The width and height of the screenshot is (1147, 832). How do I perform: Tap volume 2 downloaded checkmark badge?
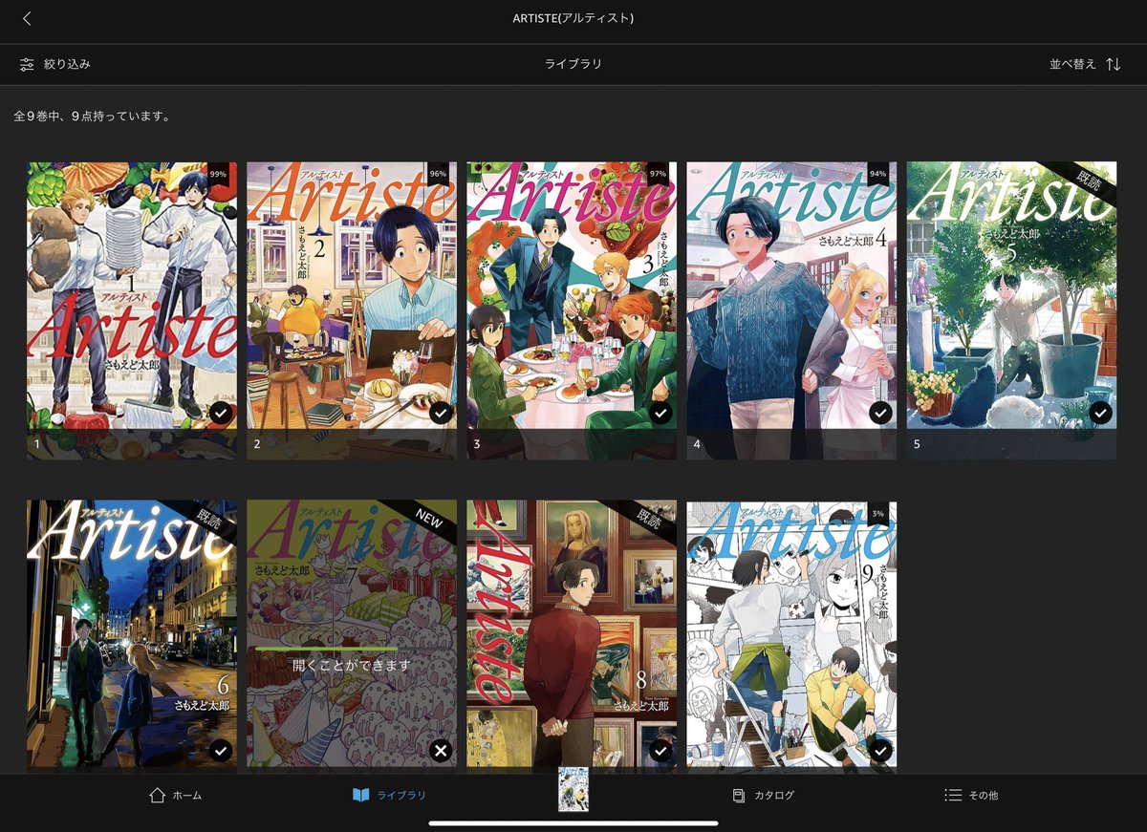coord(441,413)
